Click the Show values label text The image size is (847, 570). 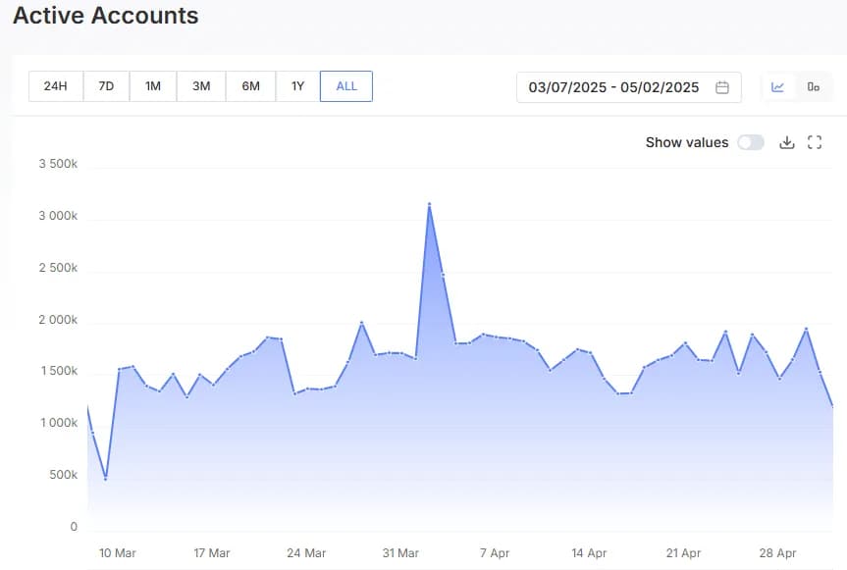(686, 142)
